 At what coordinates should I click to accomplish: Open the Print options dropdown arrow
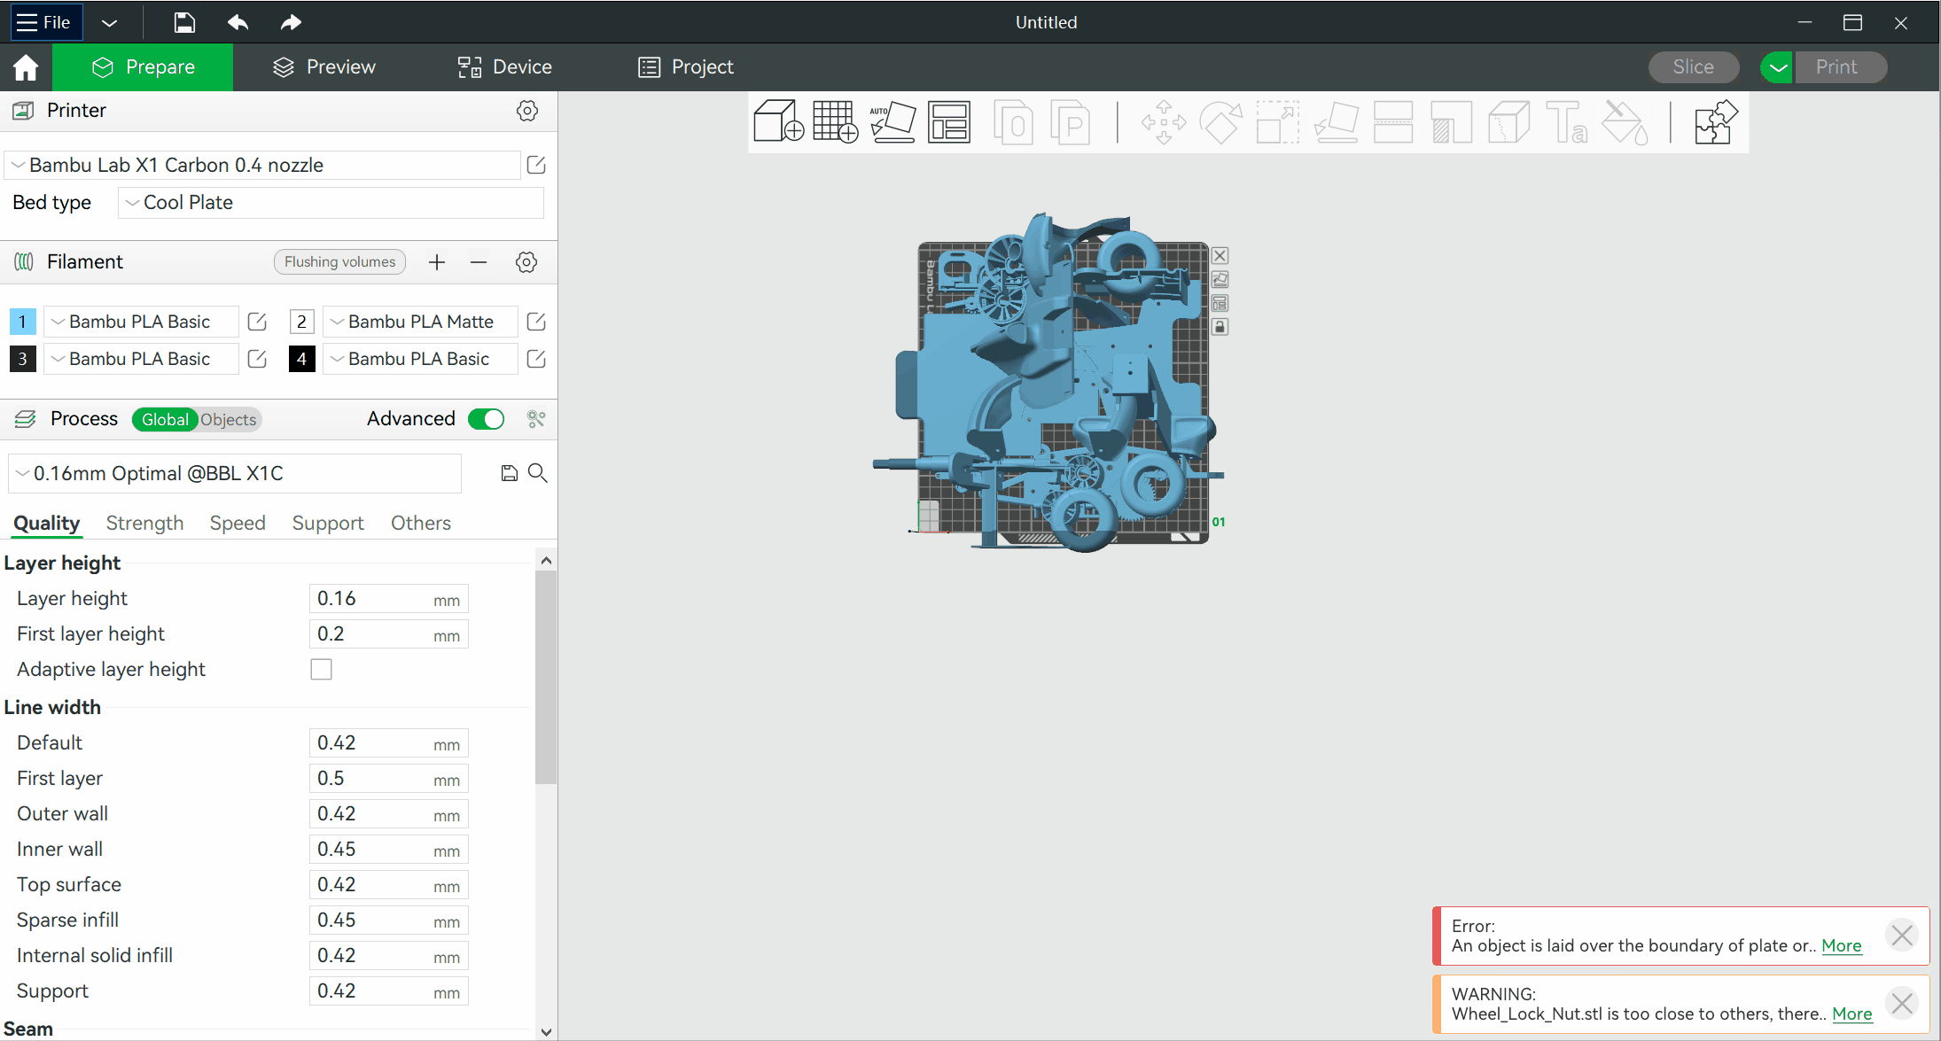[x=1778, y=67]
